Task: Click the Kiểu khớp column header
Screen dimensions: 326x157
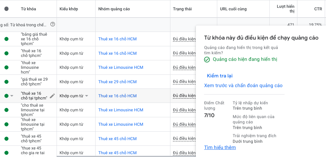Action: 69,9
